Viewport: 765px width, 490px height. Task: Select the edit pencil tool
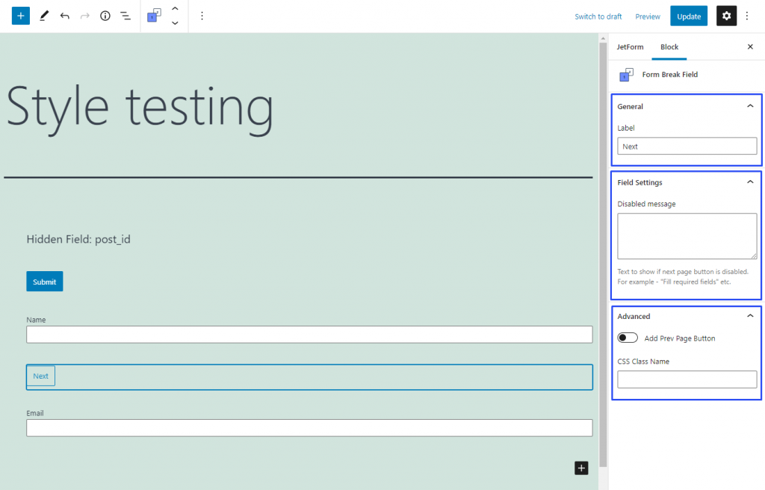(x=44, y=16)
